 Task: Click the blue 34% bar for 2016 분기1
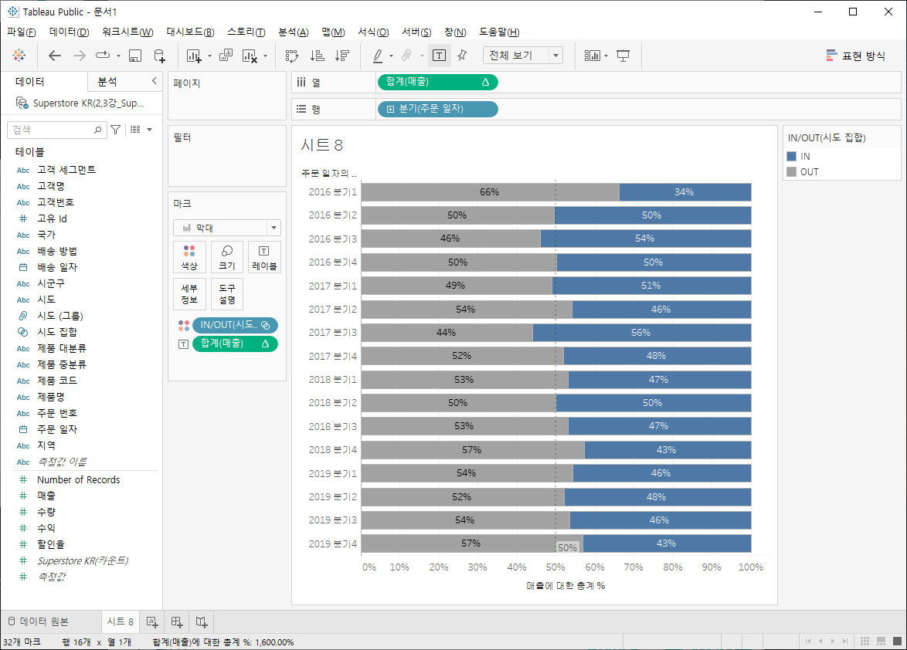[x=684, y=191]
